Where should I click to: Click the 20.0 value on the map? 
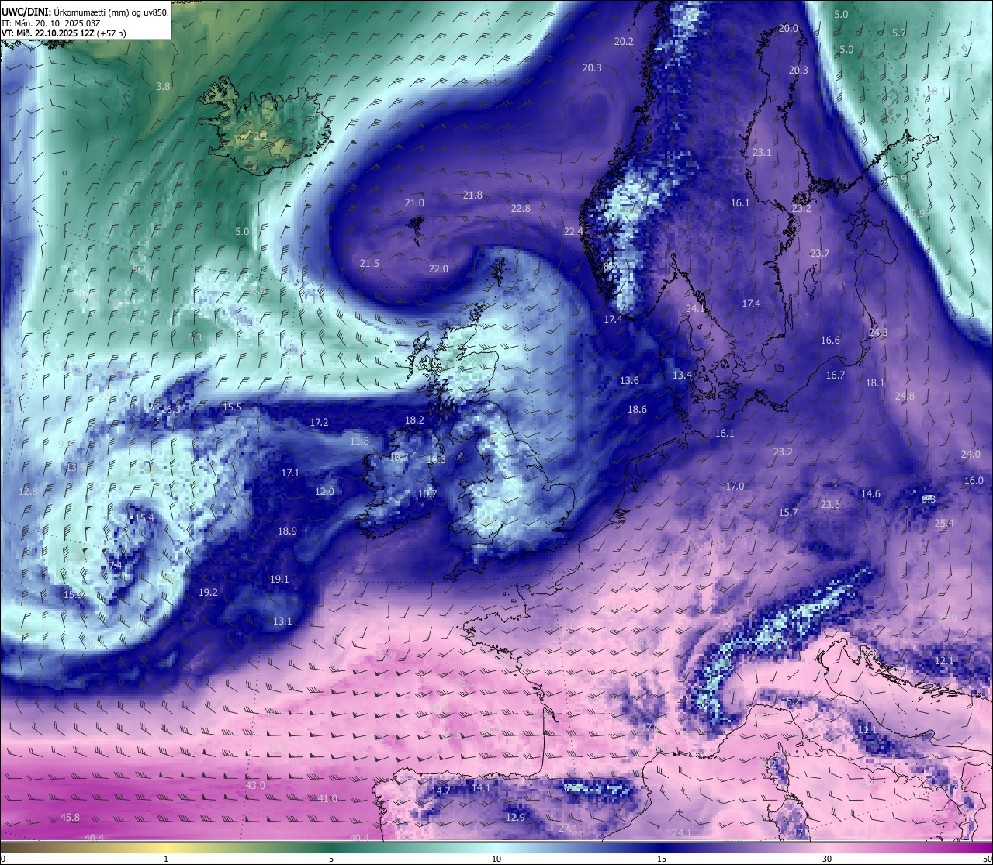click(x=788, y=29)
